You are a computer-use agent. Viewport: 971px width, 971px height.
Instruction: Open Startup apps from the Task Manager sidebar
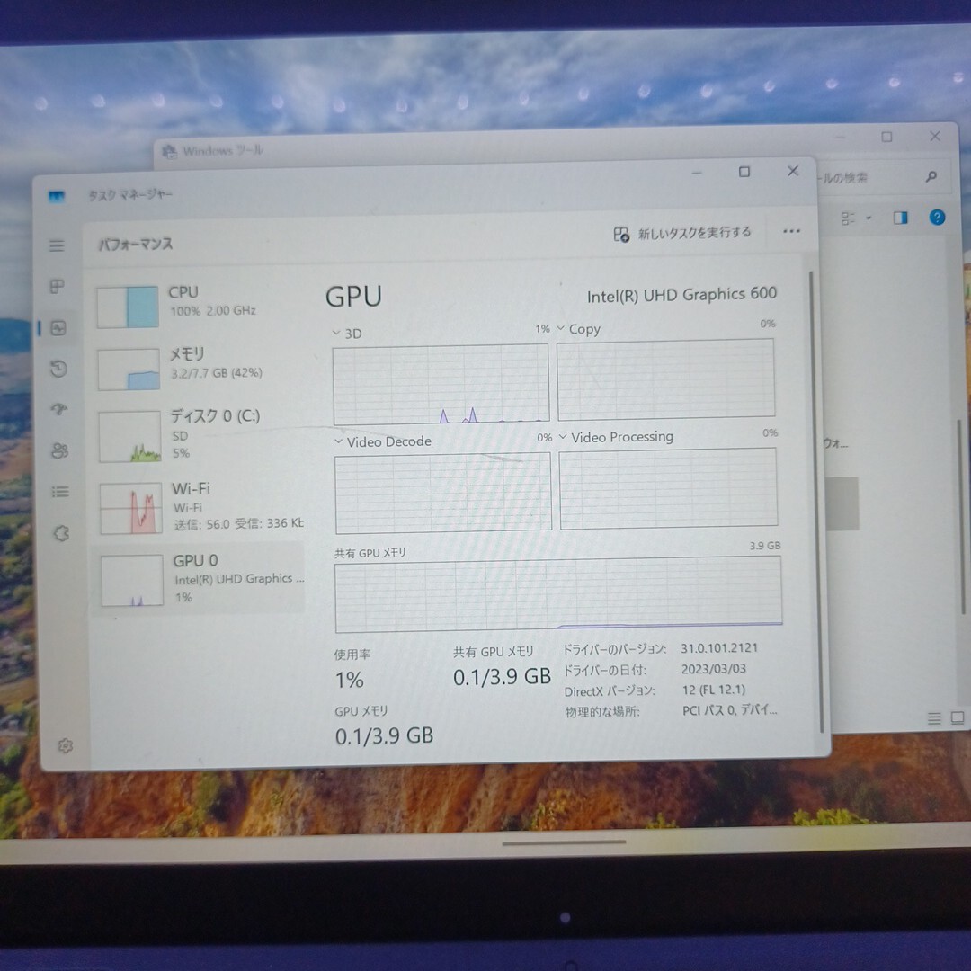coord(59,409)
